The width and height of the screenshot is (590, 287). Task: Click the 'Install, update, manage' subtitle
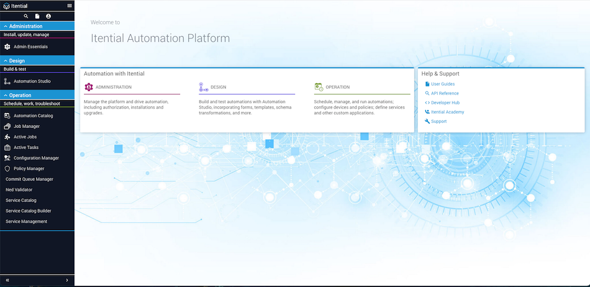tap(26, 35)
